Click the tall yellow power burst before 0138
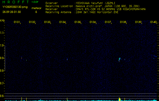 pyautogui.click(x=120, y=99)
